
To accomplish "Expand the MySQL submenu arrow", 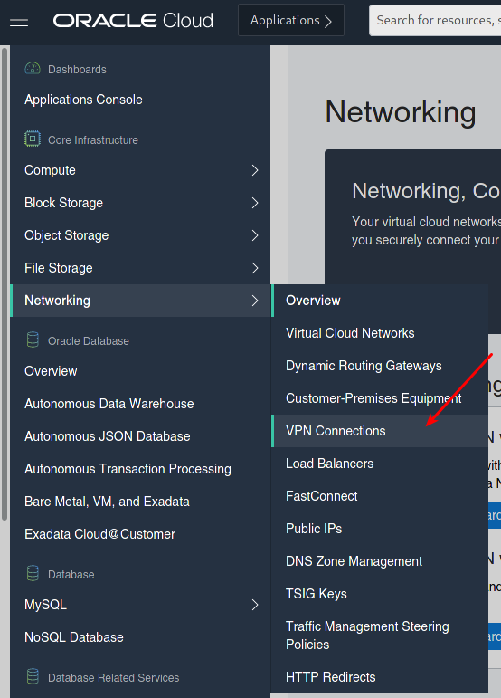I will pyautogui.click(x=255, y=605).
